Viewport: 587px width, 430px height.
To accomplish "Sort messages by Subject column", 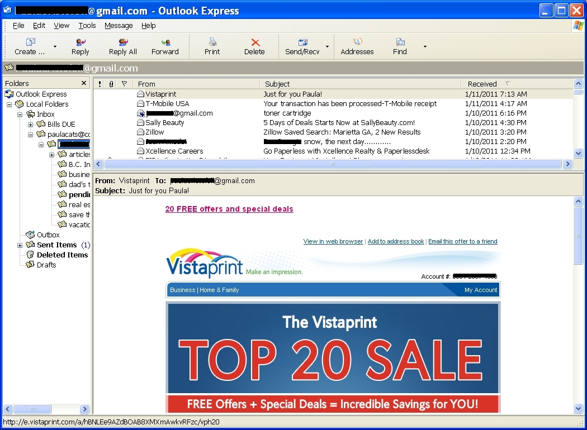I will click(360, 84).
